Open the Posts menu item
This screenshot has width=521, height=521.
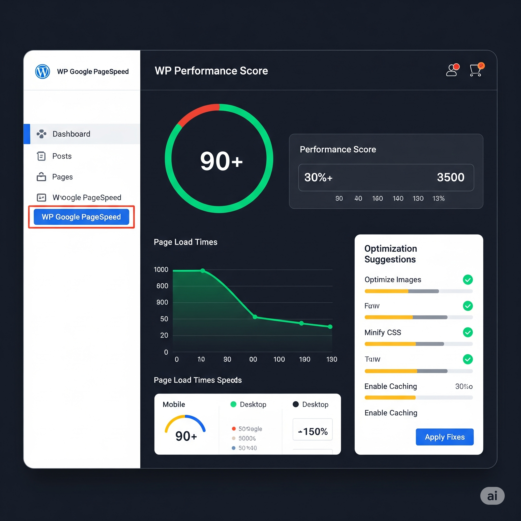pyautogui.click(x=62, y=156)
